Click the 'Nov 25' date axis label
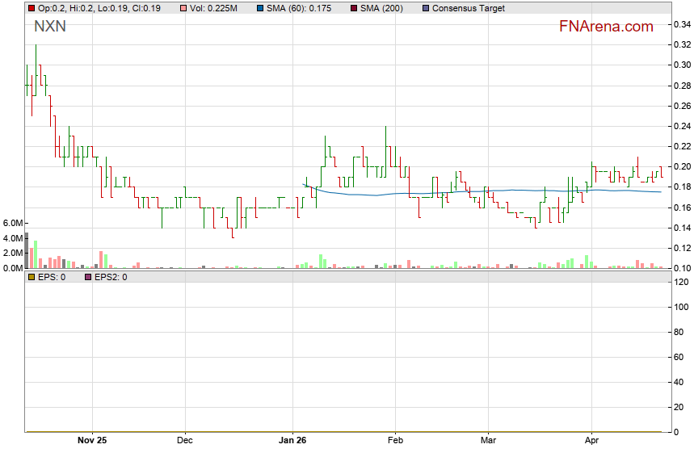This screenshot has width=694, height=457. 92,442
